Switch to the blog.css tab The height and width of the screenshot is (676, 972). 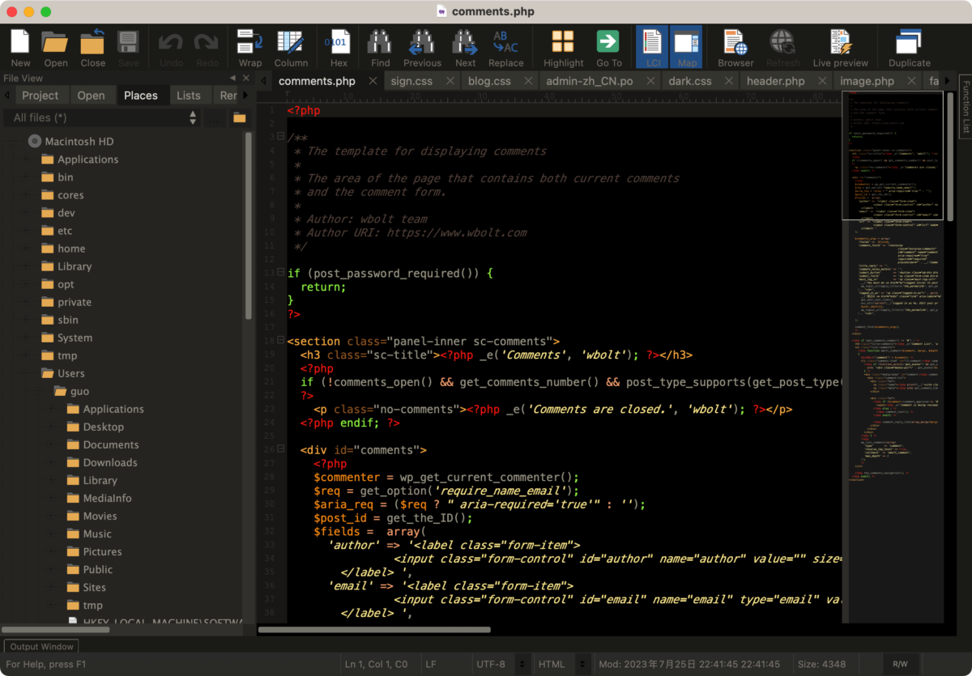point(489,81)
